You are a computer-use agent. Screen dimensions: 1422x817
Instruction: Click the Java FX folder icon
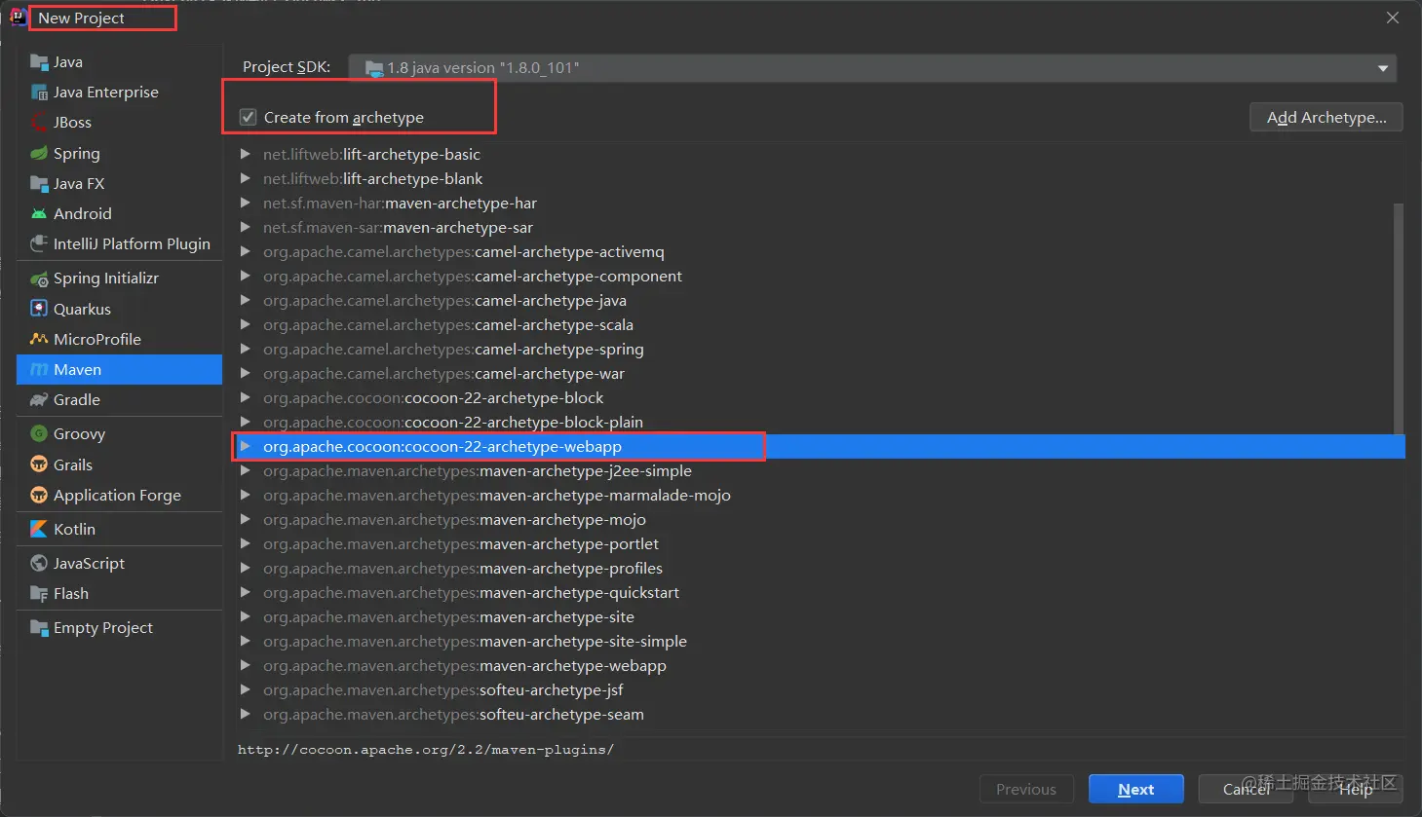tap(39, 184)
